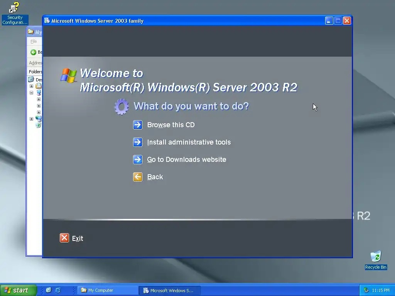Select My Computer node icon beside minus expander
395x296 pixels.
[x=39, y=92]
